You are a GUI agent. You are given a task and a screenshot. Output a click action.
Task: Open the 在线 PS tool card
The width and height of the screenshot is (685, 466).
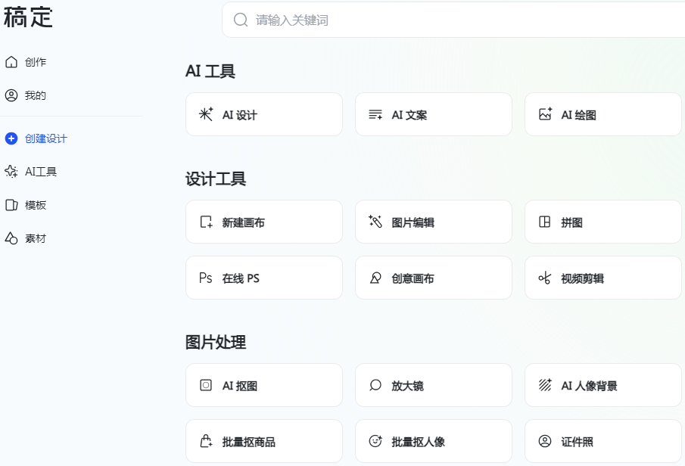coord(263,278)
